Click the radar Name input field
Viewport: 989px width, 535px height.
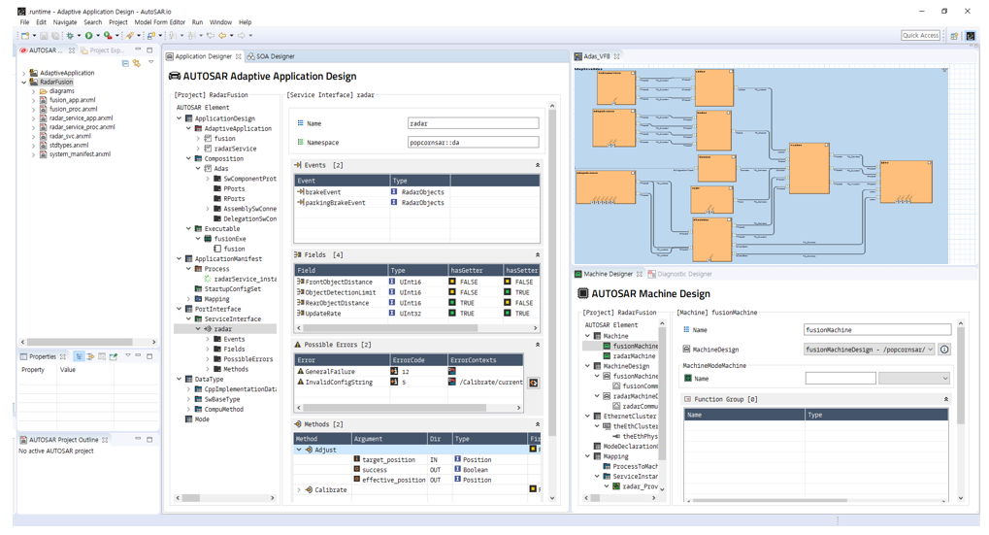point(473,123)
